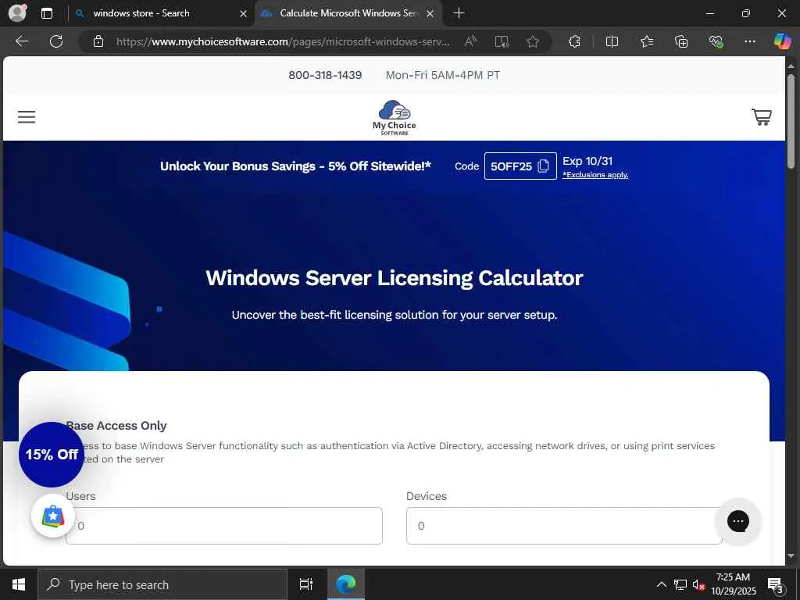The height and width of the screenshot is (600, 800).
Task: Open Task View on the taskbar
Action: coord(306,584)
